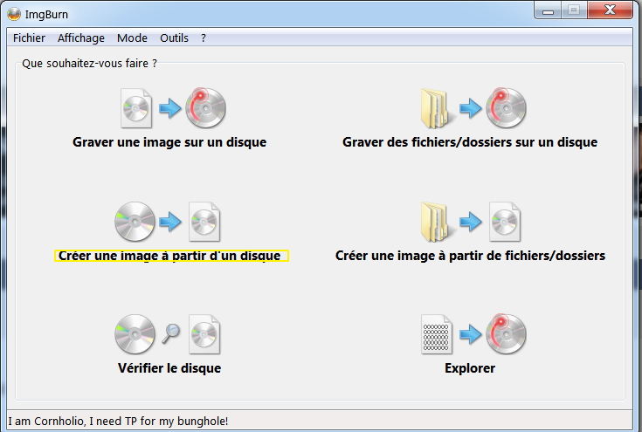Choose 'Graver des fichiers/dossiers sur un disque'

pos(470,142)
